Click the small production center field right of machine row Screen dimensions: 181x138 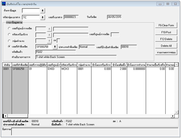point(115,35)
